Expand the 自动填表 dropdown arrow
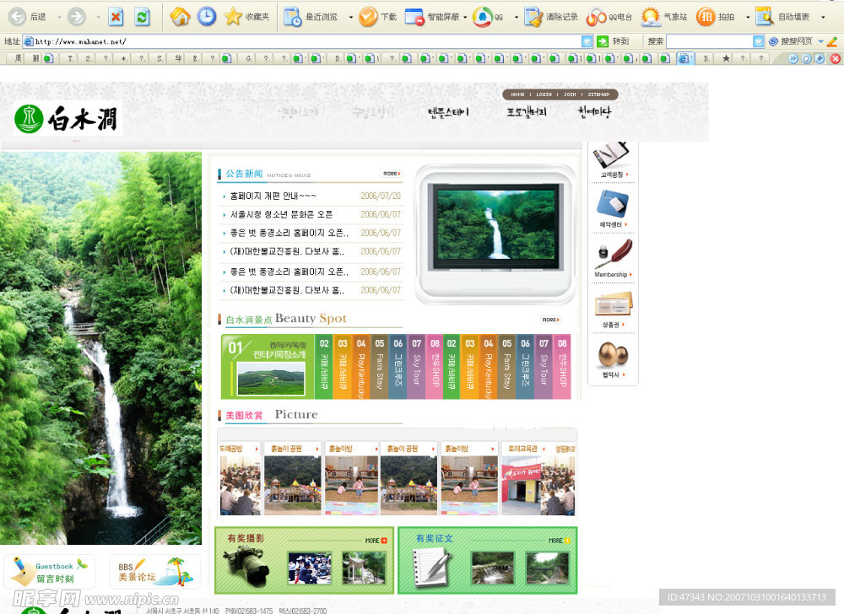Image resolution: width=844 pixels, height=614 pixels. coord(823,17)
